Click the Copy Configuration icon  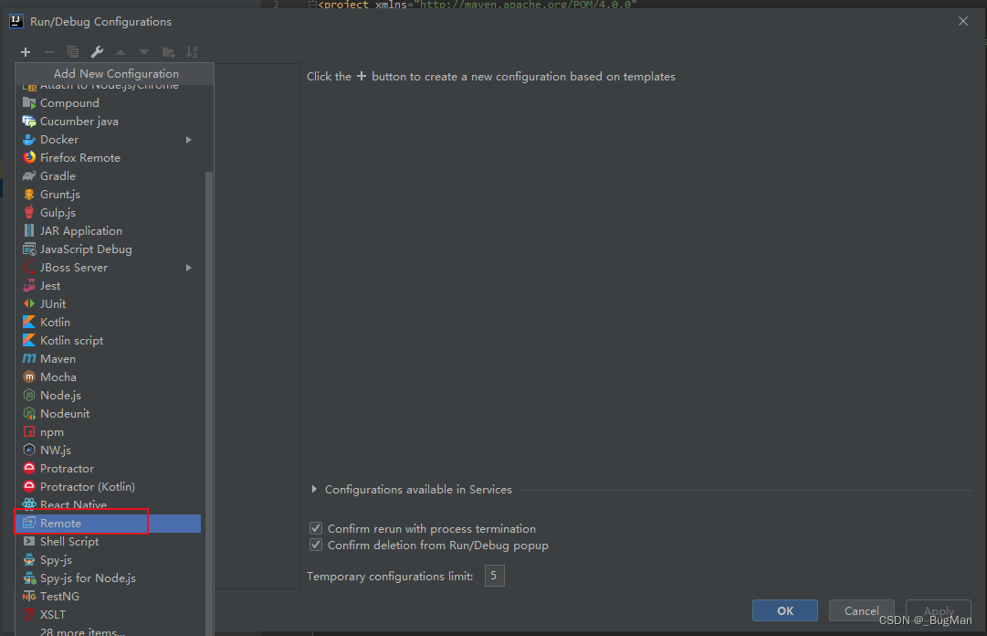point(73,52)
